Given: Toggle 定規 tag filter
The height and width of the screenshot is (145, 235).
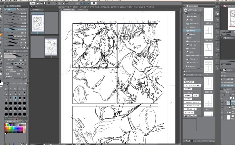Looking at the screenshot, I should 196,95.
